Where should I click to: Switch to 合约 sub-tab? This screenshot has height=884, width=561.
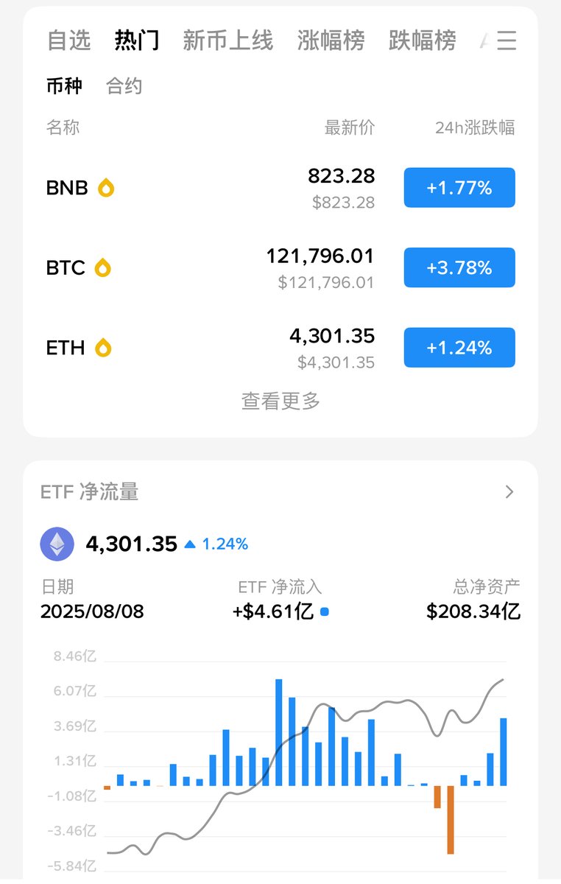tap(124, 86)
